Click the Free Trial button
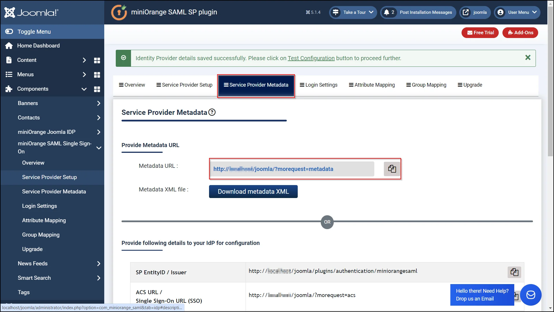The width and height of the screenshot is (554, 312). (480, 33)
